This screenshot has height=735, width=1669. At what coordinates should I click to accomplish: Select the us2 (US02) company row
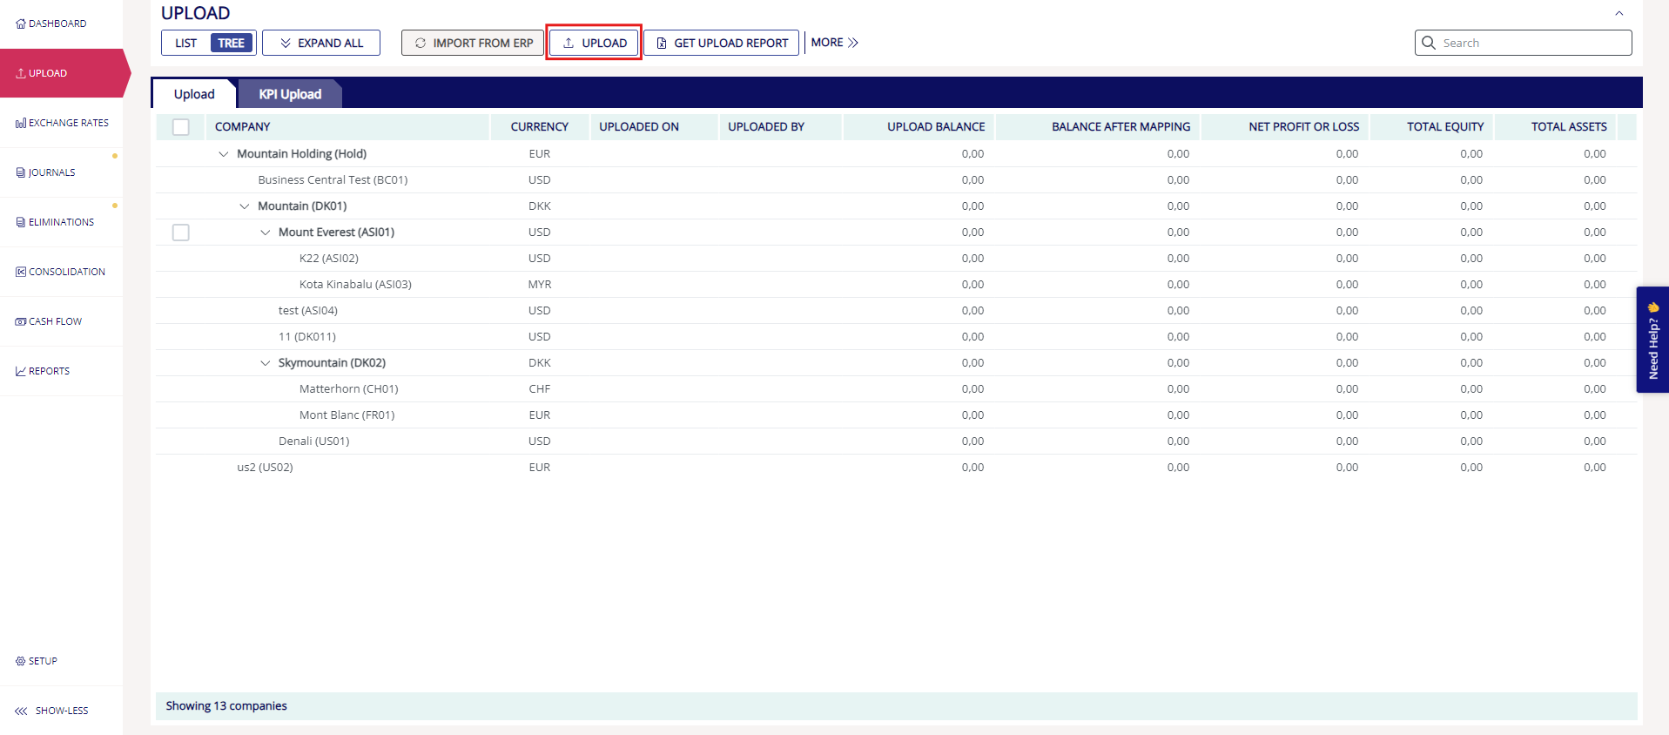[x=896, y=468]
